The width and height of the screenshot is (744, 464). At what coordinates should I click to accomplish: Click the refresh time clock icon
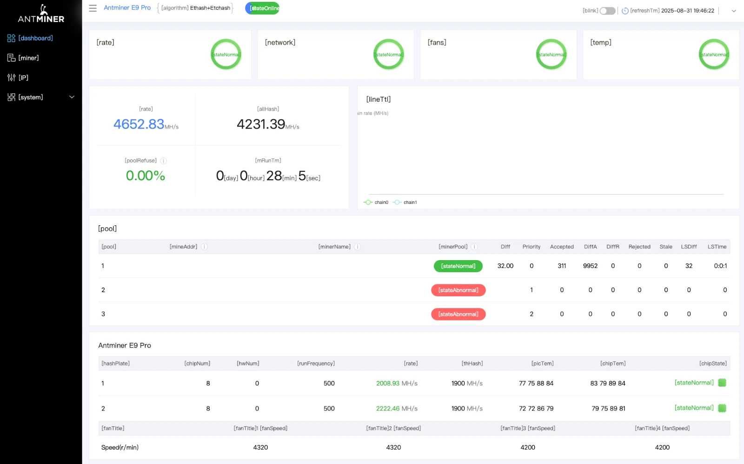[x=625, y=11]
